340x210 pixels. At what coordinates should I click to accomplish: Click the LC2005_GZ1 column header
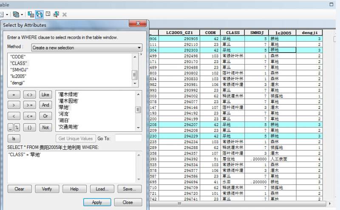coord(179,33)
